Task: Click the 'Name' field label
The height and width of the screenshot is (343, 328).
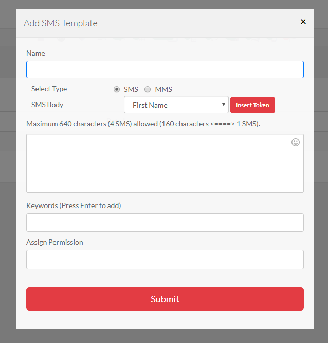Action: (35, 53)
